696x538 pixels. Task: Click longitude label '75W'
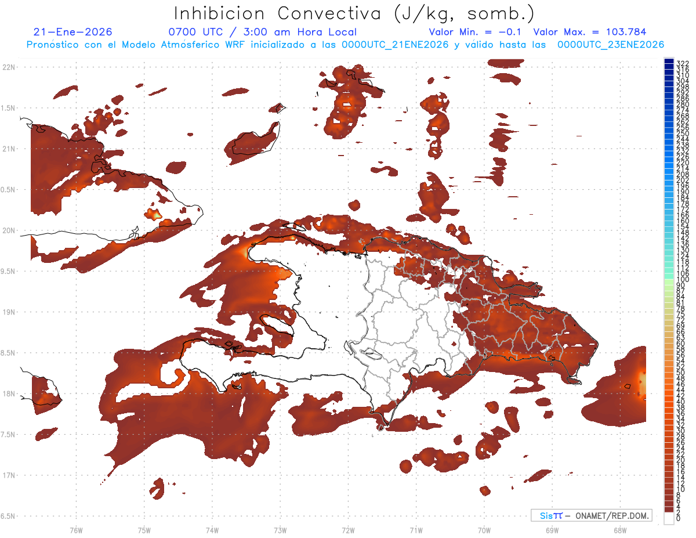(x=144, y=530)
